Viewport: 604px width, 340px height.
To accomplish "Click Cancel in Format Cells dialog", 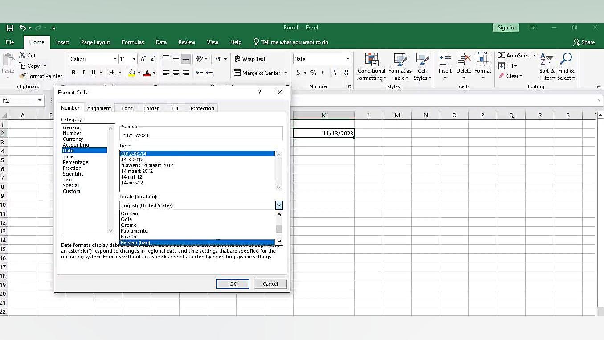I will point(270,284).
